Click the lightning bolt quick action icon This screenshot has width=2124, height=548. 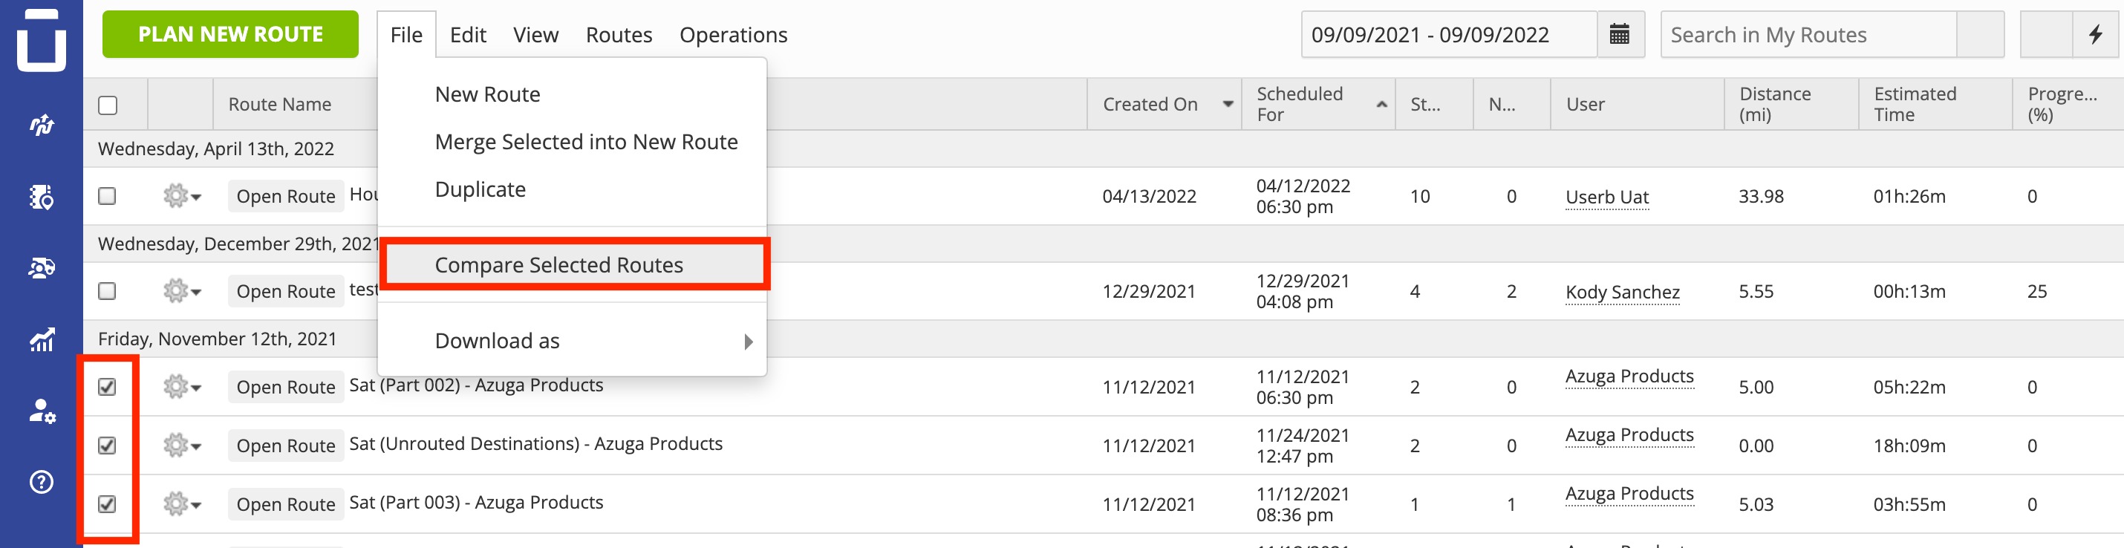point(2095,35)
